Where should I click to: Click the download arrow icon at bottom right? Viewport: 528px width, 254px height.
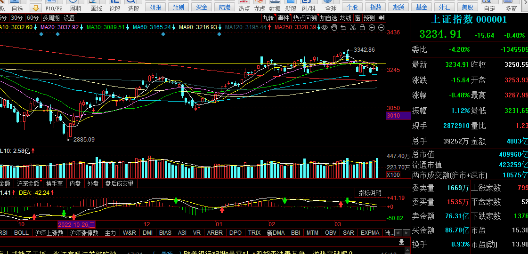click(401, 242)
